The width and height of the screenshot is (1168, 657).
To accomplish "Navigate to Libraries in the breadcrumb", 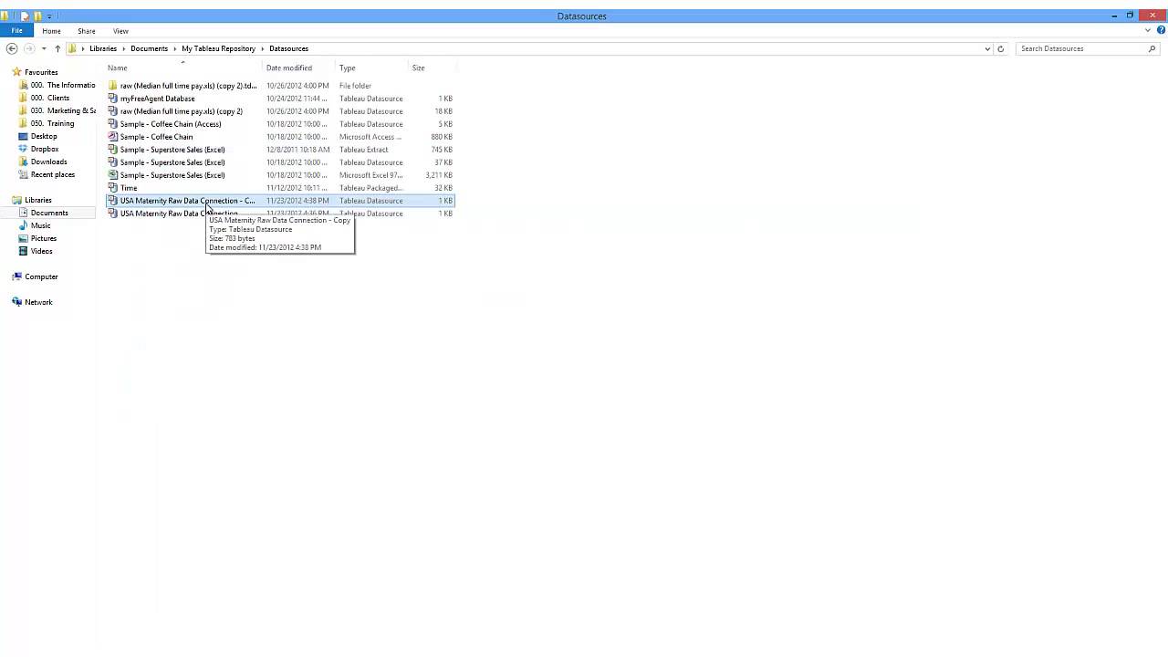I will pos(103,48).
